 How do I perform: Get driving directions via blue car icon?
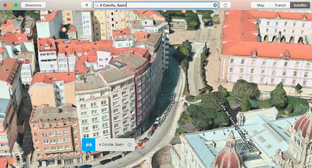tap(89, 144)
